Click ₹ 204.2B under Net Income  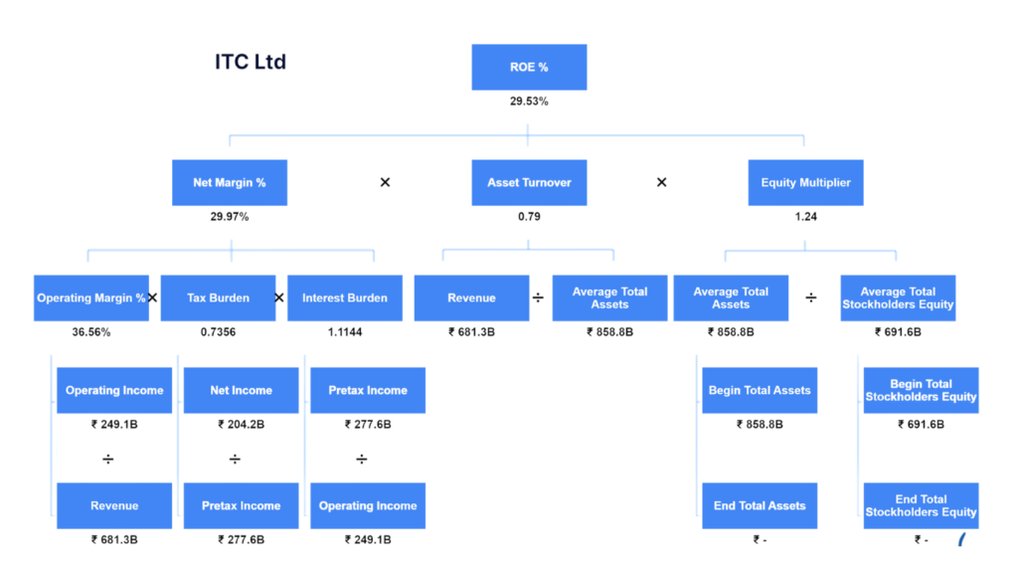(x=241, y=424)
